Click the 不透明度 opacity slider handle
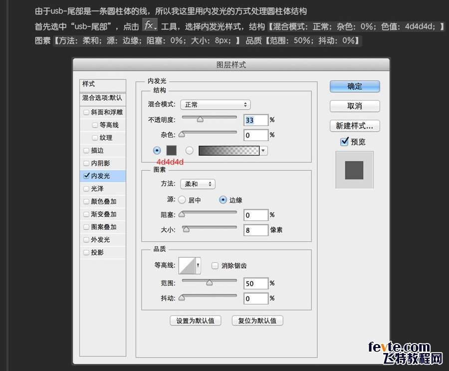The height and width of the screenshot is (371, 449). click(200, 120)
